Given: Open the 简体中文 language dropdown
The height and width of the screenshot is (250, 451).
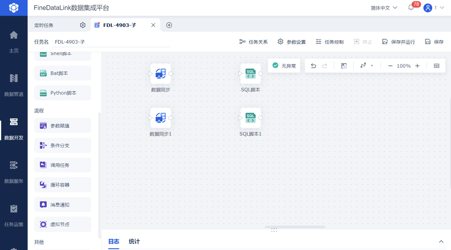Looking at the screenshot, I should (x=384, y=8).
